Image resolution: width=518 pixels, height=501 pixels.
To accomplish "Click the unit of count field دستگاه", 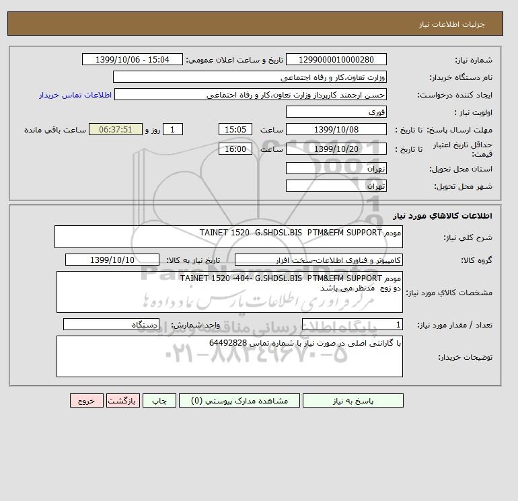I will point(111,324).
